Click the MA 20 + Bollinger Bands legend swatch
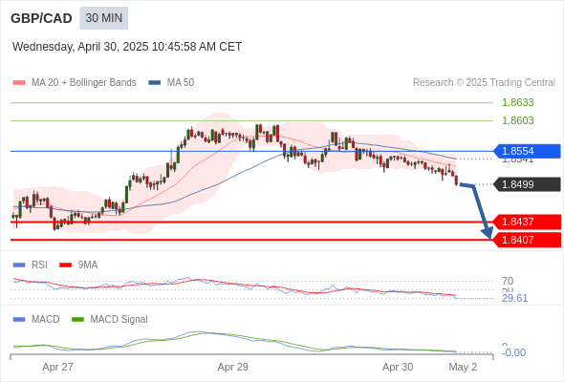564x382 pixels. [x=19, y=83]
